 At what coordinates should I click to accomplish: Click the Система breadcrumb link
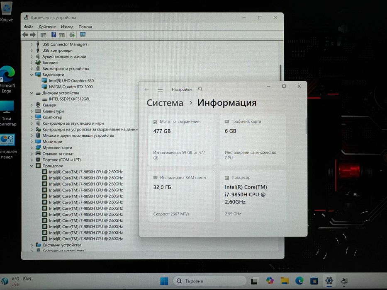(165, 103)
